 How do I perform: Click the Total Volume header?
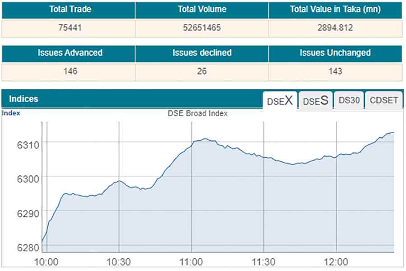coord(202,9)
